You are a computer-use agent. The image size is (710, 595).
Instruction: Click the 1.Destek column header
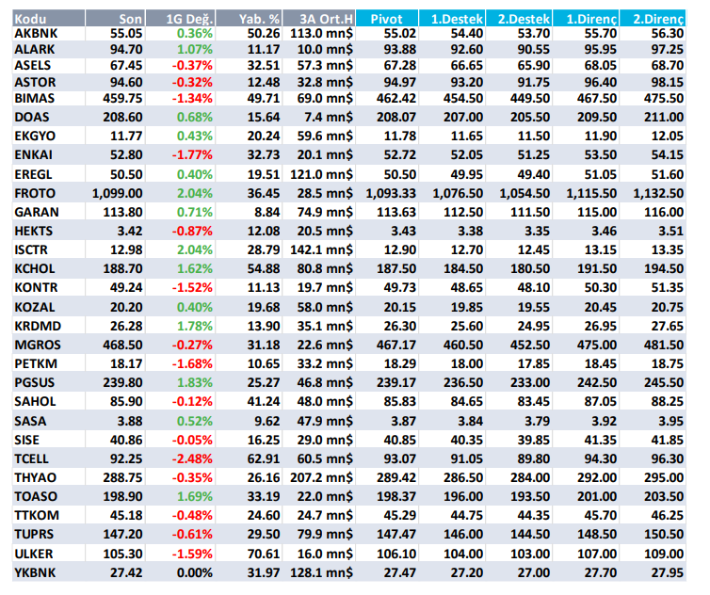457,18
